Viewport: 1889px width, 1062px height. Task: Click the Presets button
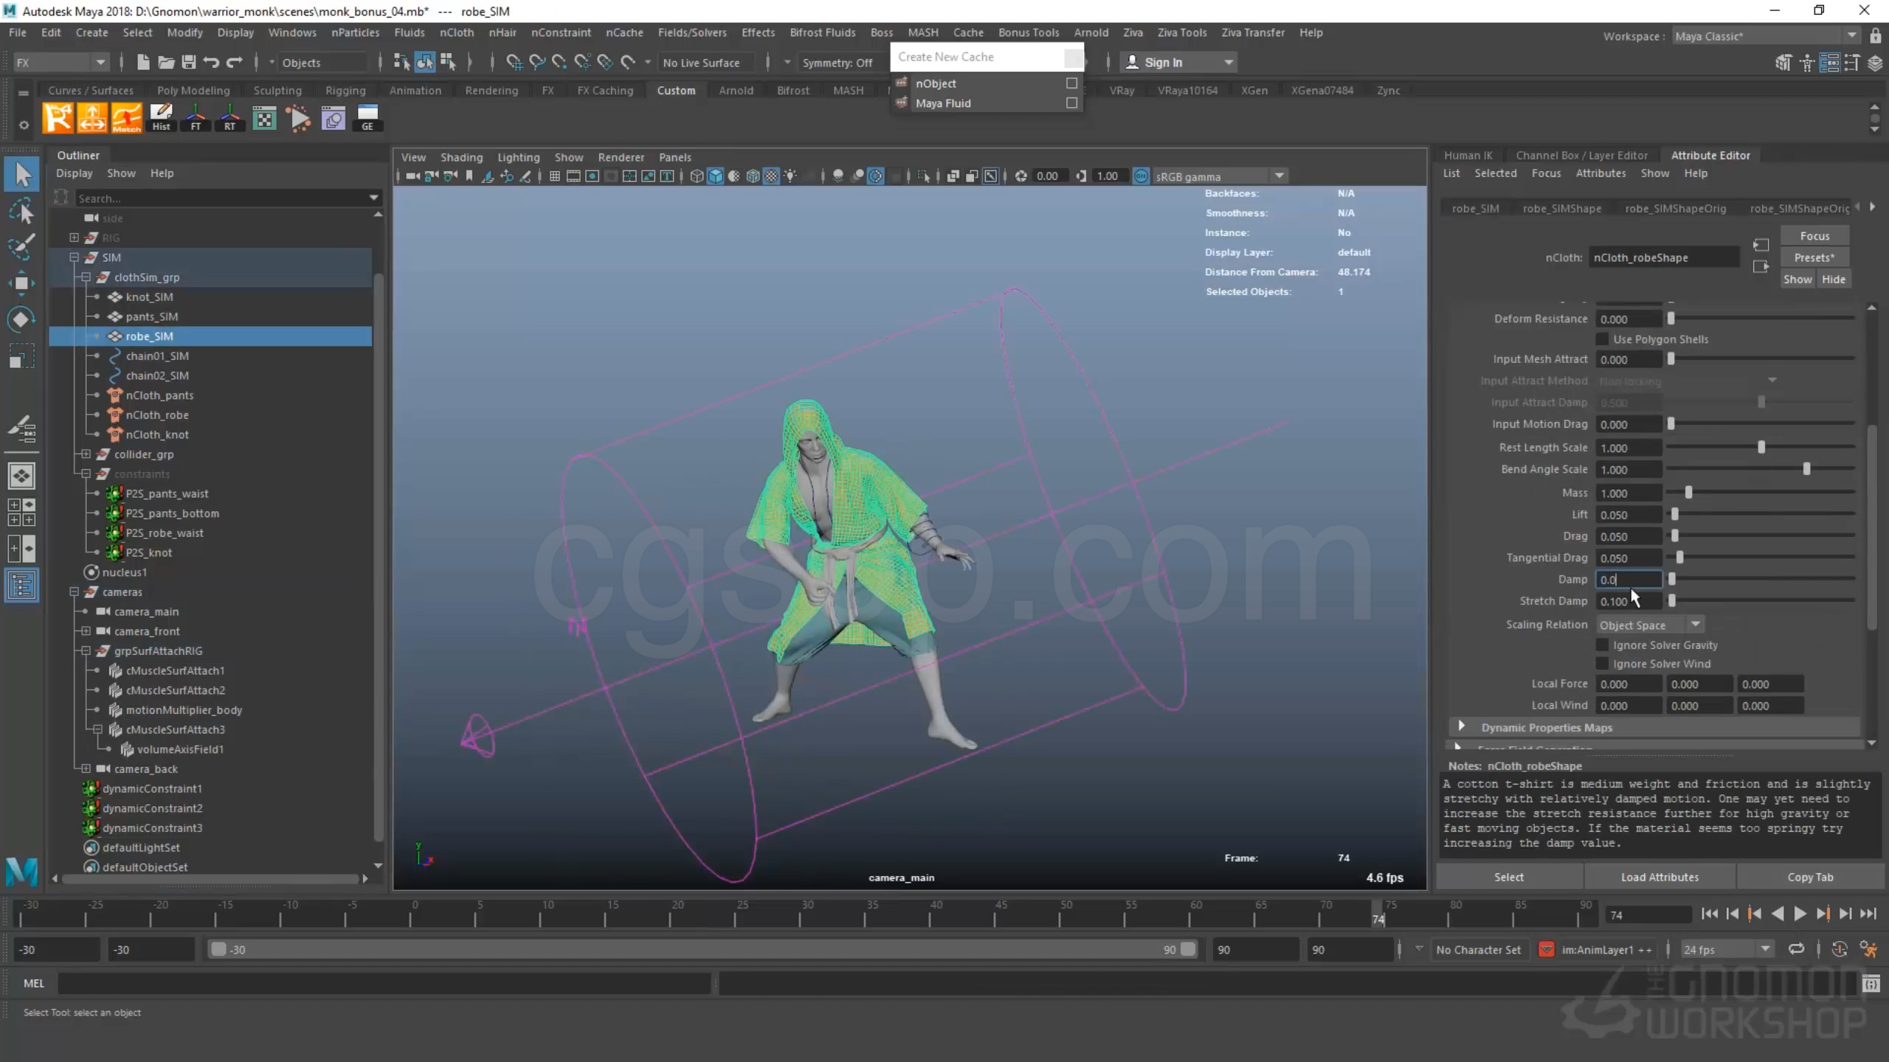tap(1814, 257)
